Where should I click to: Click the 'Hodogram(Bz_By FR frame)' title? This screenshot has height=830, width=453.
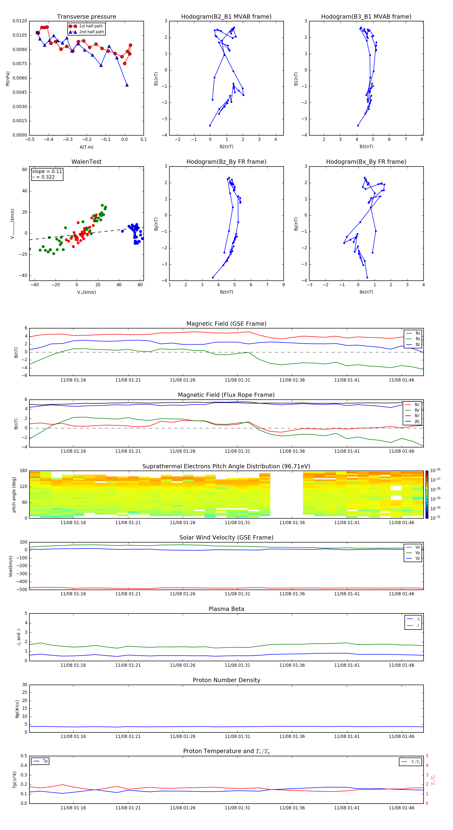coord(226,162)
